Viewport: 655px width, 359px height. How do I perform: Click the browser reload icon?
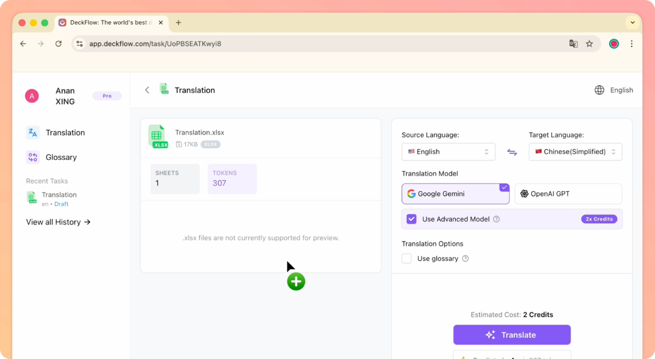click(59, 44)
